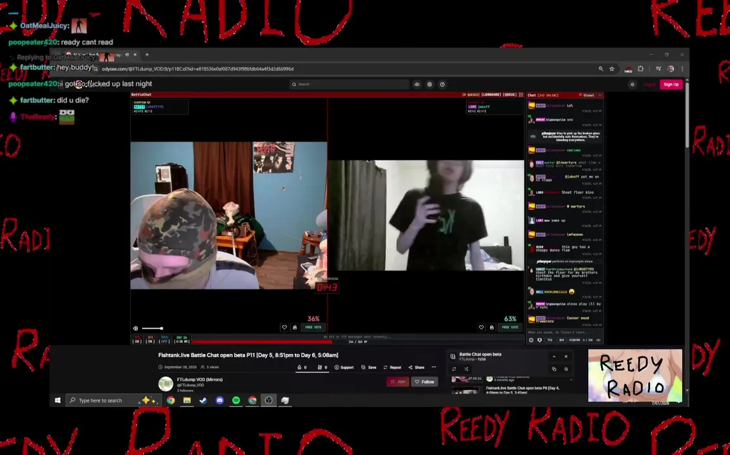Viewport: 730px width, 455px height.
Task: Open the browser extensions puzzle icon
Action: [x=641, y=69]
